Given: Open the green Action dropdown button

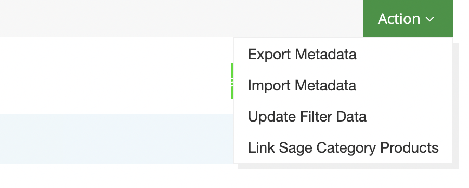Looking at the screenshot, I should (x=408, y=19).
